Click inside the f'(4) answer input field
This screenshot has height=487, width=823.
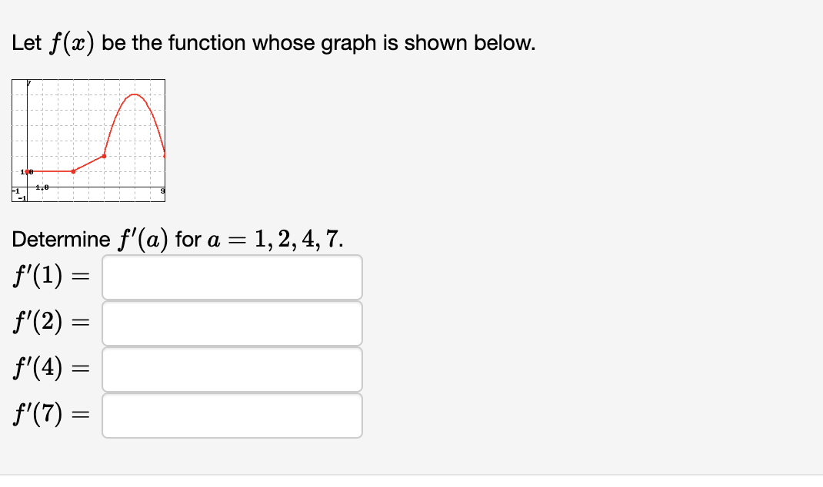[231, 369]
